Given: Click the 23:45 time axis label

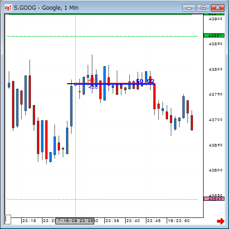Looking at the screenshot, I should (154, 221).
